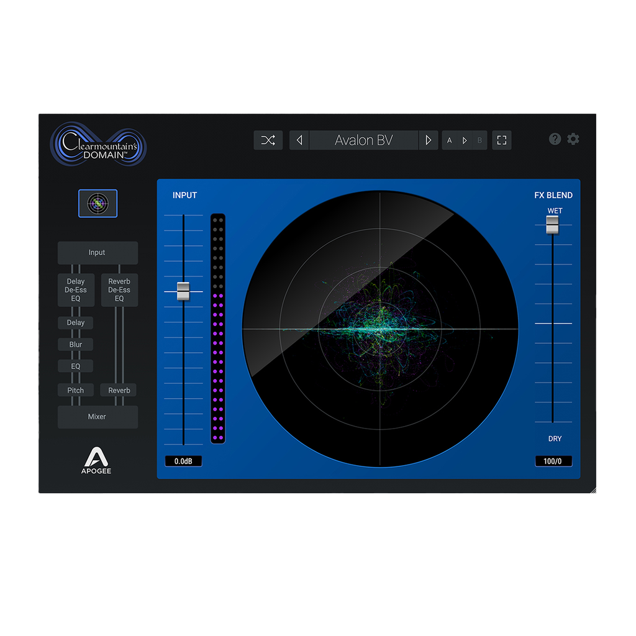Click the INPUT heading
Image resolution: width=636 pixels, height=636 pixels.
[x=184, y=196]
